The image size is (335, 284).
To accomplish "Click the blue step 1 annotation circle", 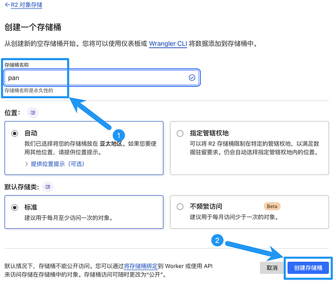I will pyautogui.click(x=118, y=135).
